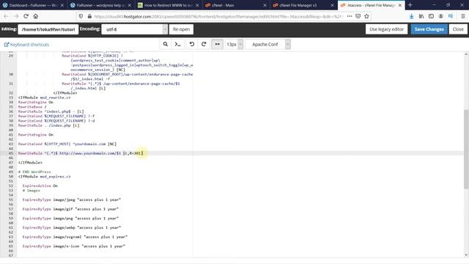The image size is (469, 264).
Task: Open the library icon
Action: point(421,16)
